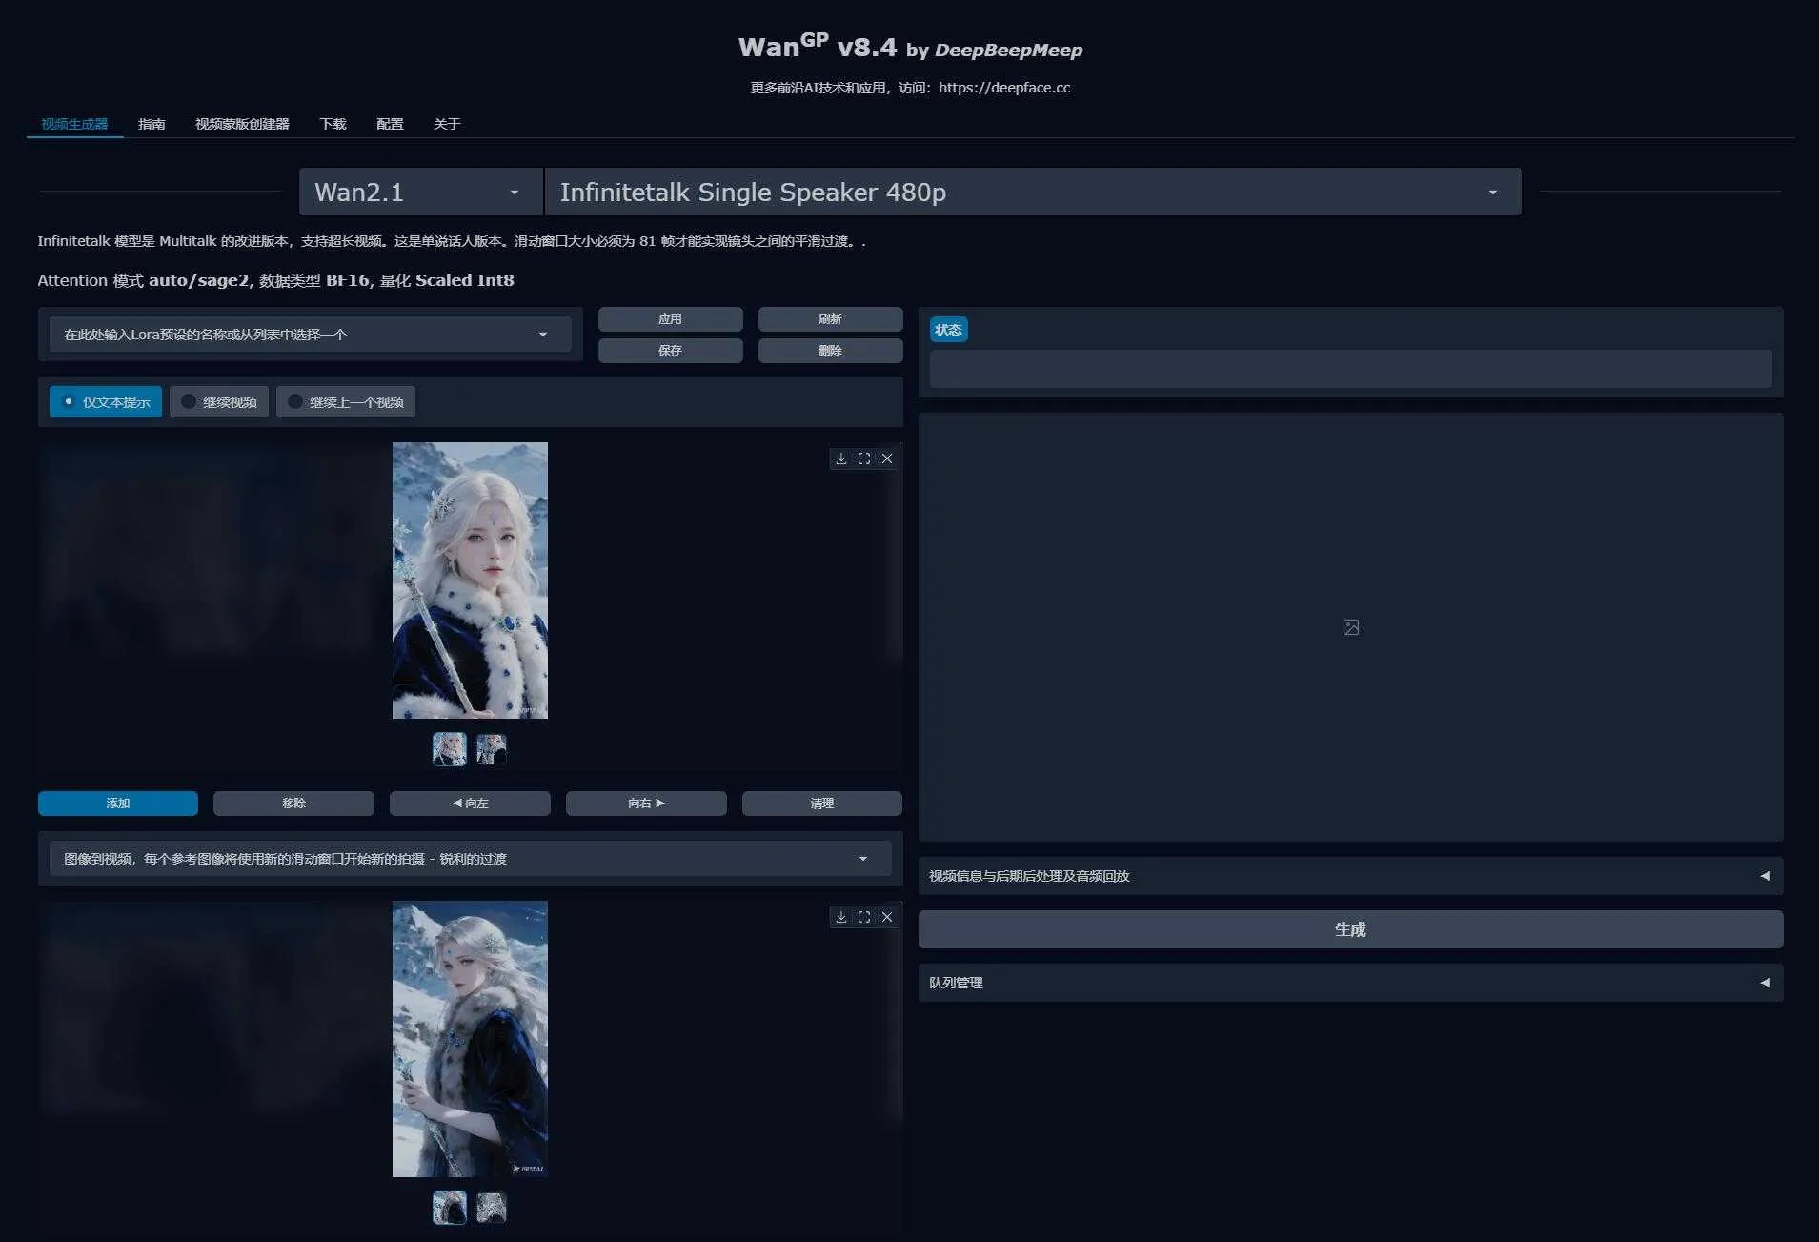The image size is (1819, 1242).
Task: Open the Lora preset selection dropdown
Action: tap(310, 335)
